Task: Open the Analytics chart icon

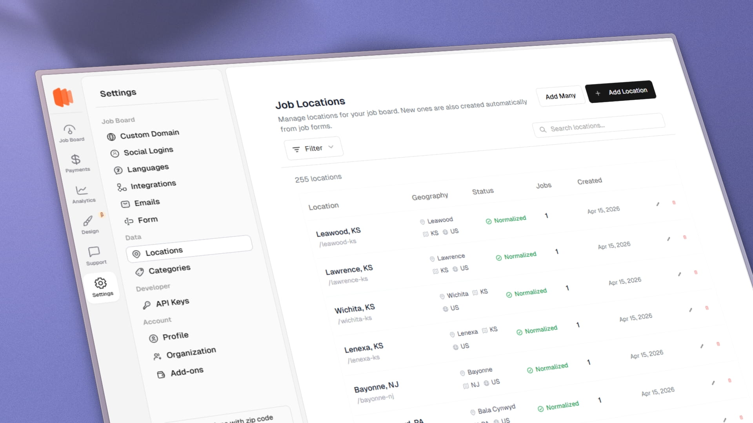Action: click(x=82, y=191)
